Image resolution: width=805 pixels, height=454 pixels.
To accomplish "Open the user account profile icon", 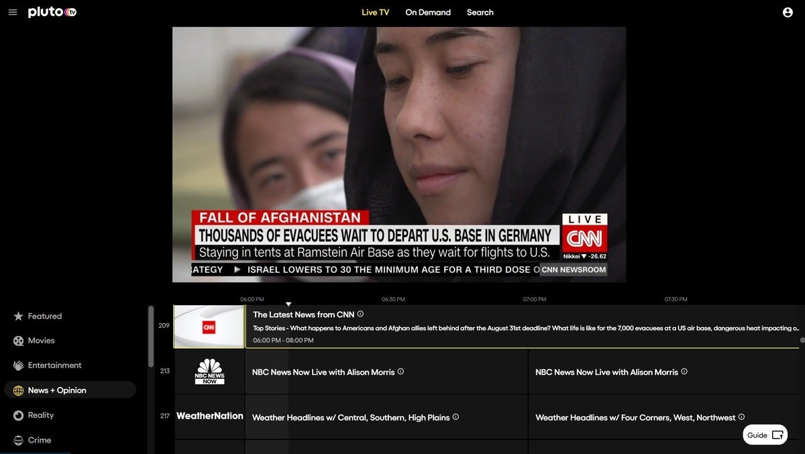I will [788, 12].
